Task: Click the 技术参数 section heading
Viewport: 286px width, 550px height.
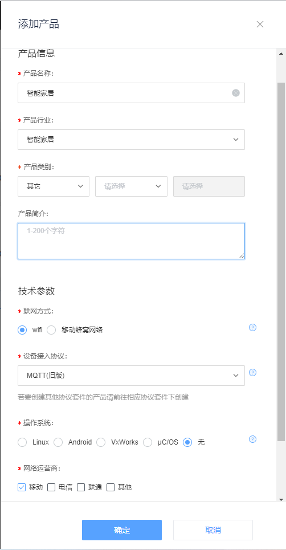Action: pos(36,291)
